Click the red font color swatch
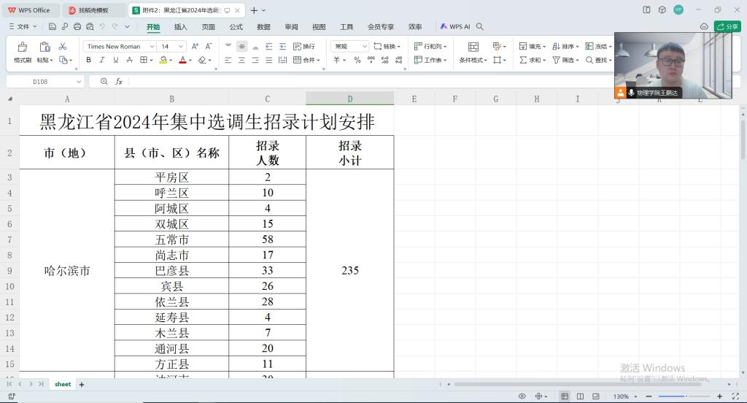 pos(182,60)
